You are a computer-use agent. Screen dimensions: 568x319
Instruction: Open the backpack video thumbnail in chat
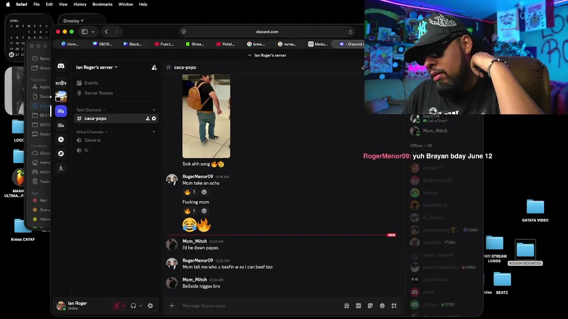206,116
